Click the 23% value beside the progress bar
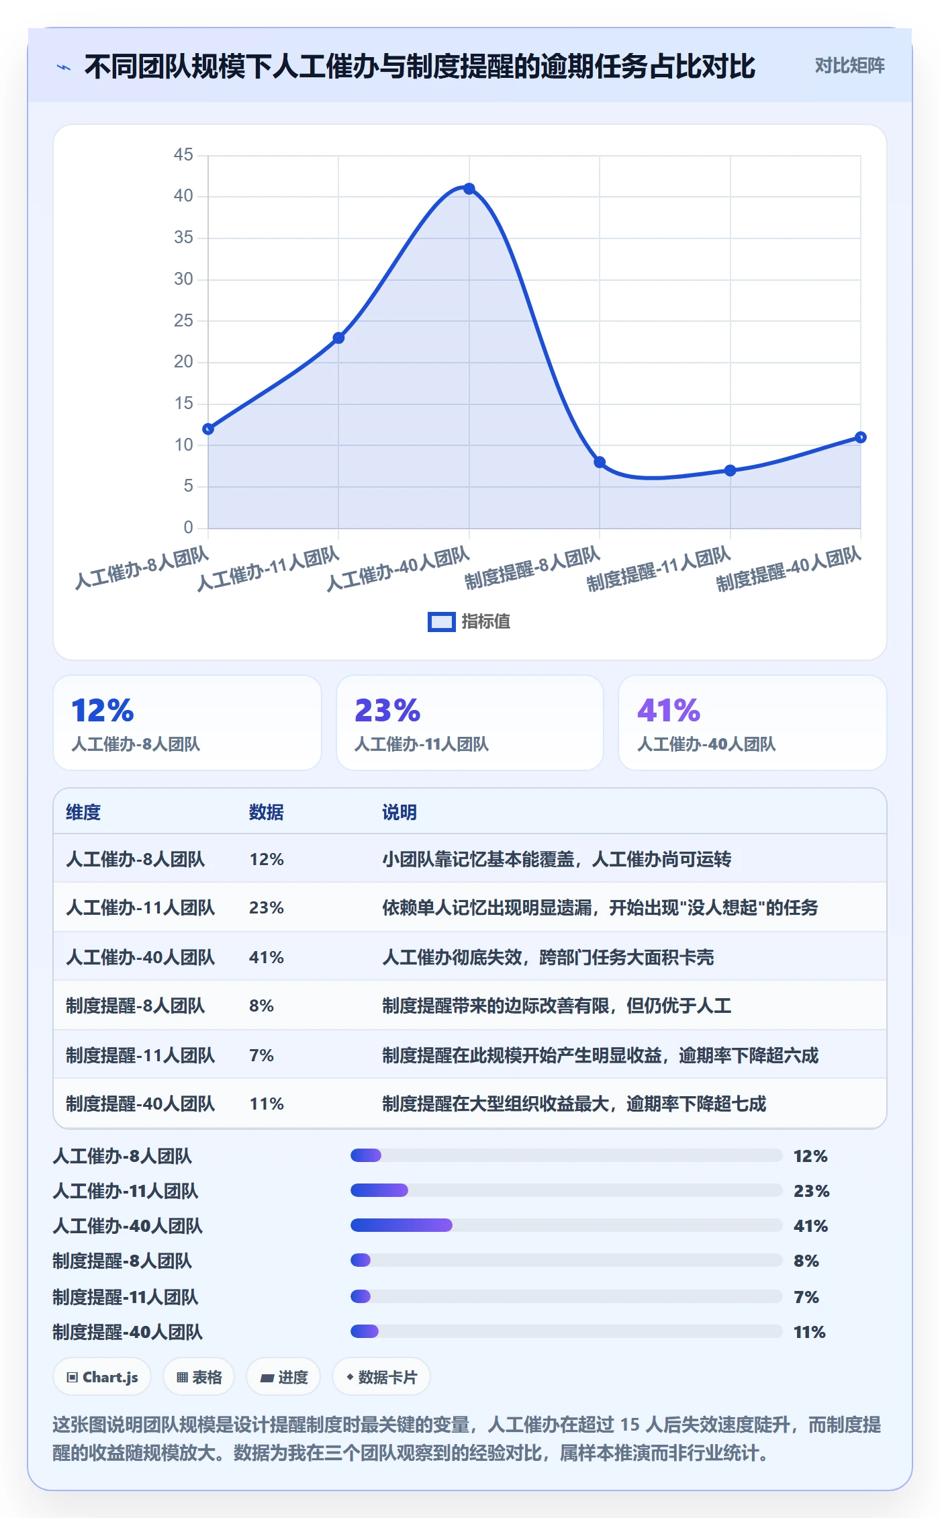 pos(811,1191)
